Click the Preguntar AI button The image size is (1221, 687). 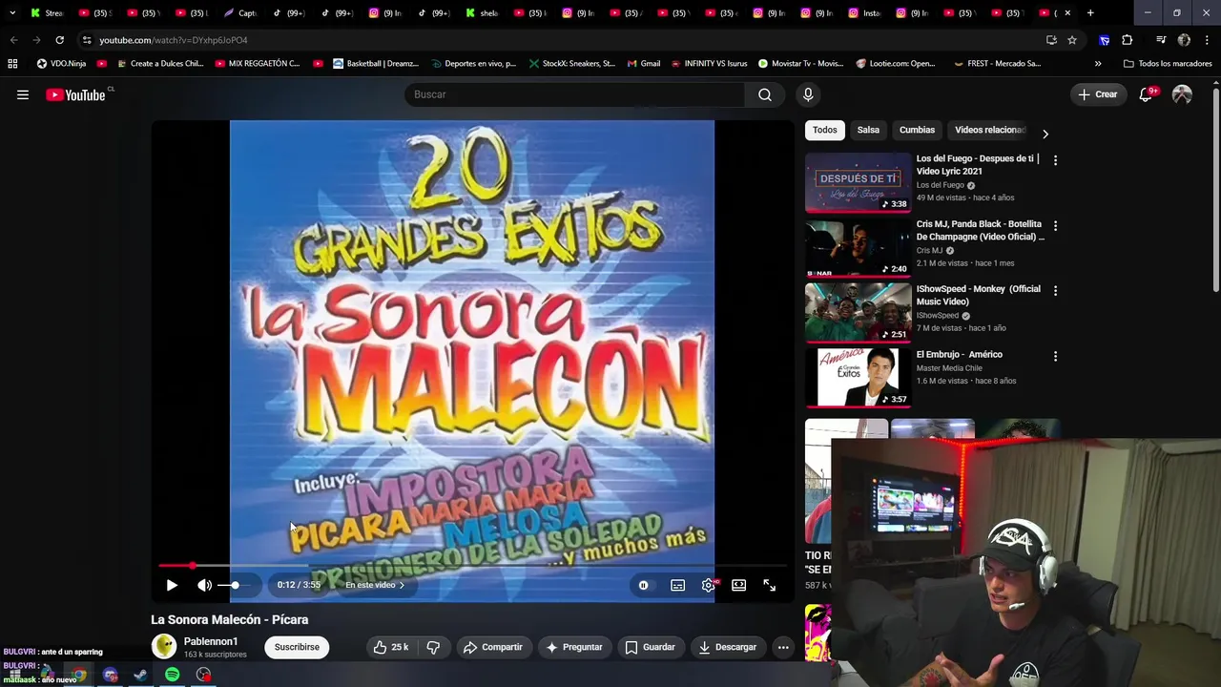coord(573,647)
